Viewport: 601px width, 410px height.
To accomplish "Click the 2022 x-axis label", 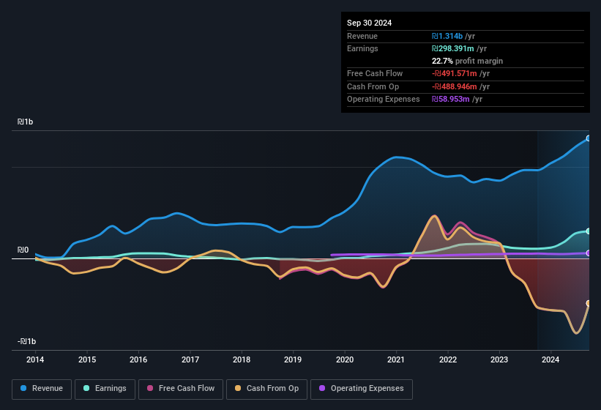I will 448,359.
